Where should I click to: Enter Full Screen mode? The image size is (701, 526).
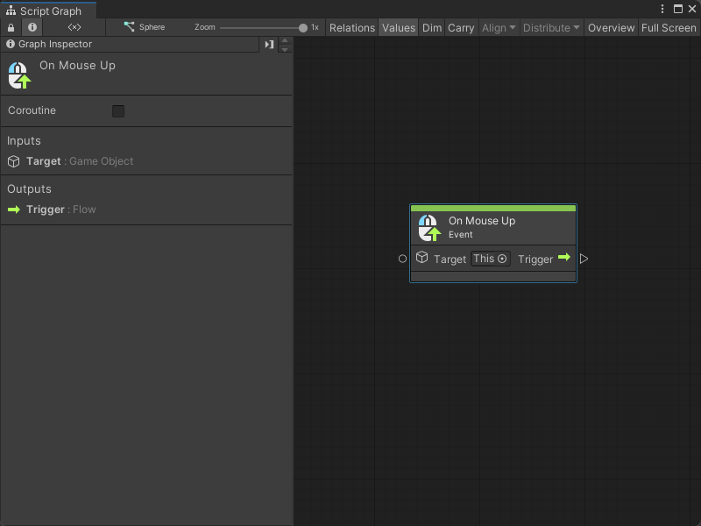click(669, 27)
